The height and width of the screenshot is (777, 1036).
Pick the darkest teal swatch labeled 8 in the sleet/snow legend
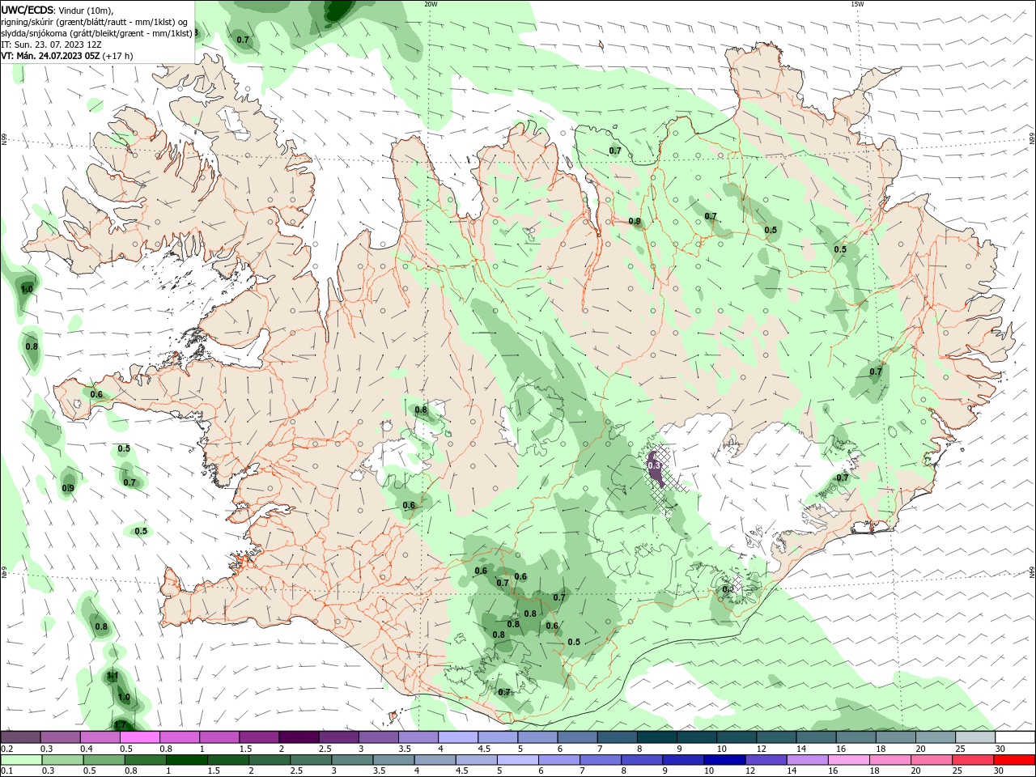(657, 737)
